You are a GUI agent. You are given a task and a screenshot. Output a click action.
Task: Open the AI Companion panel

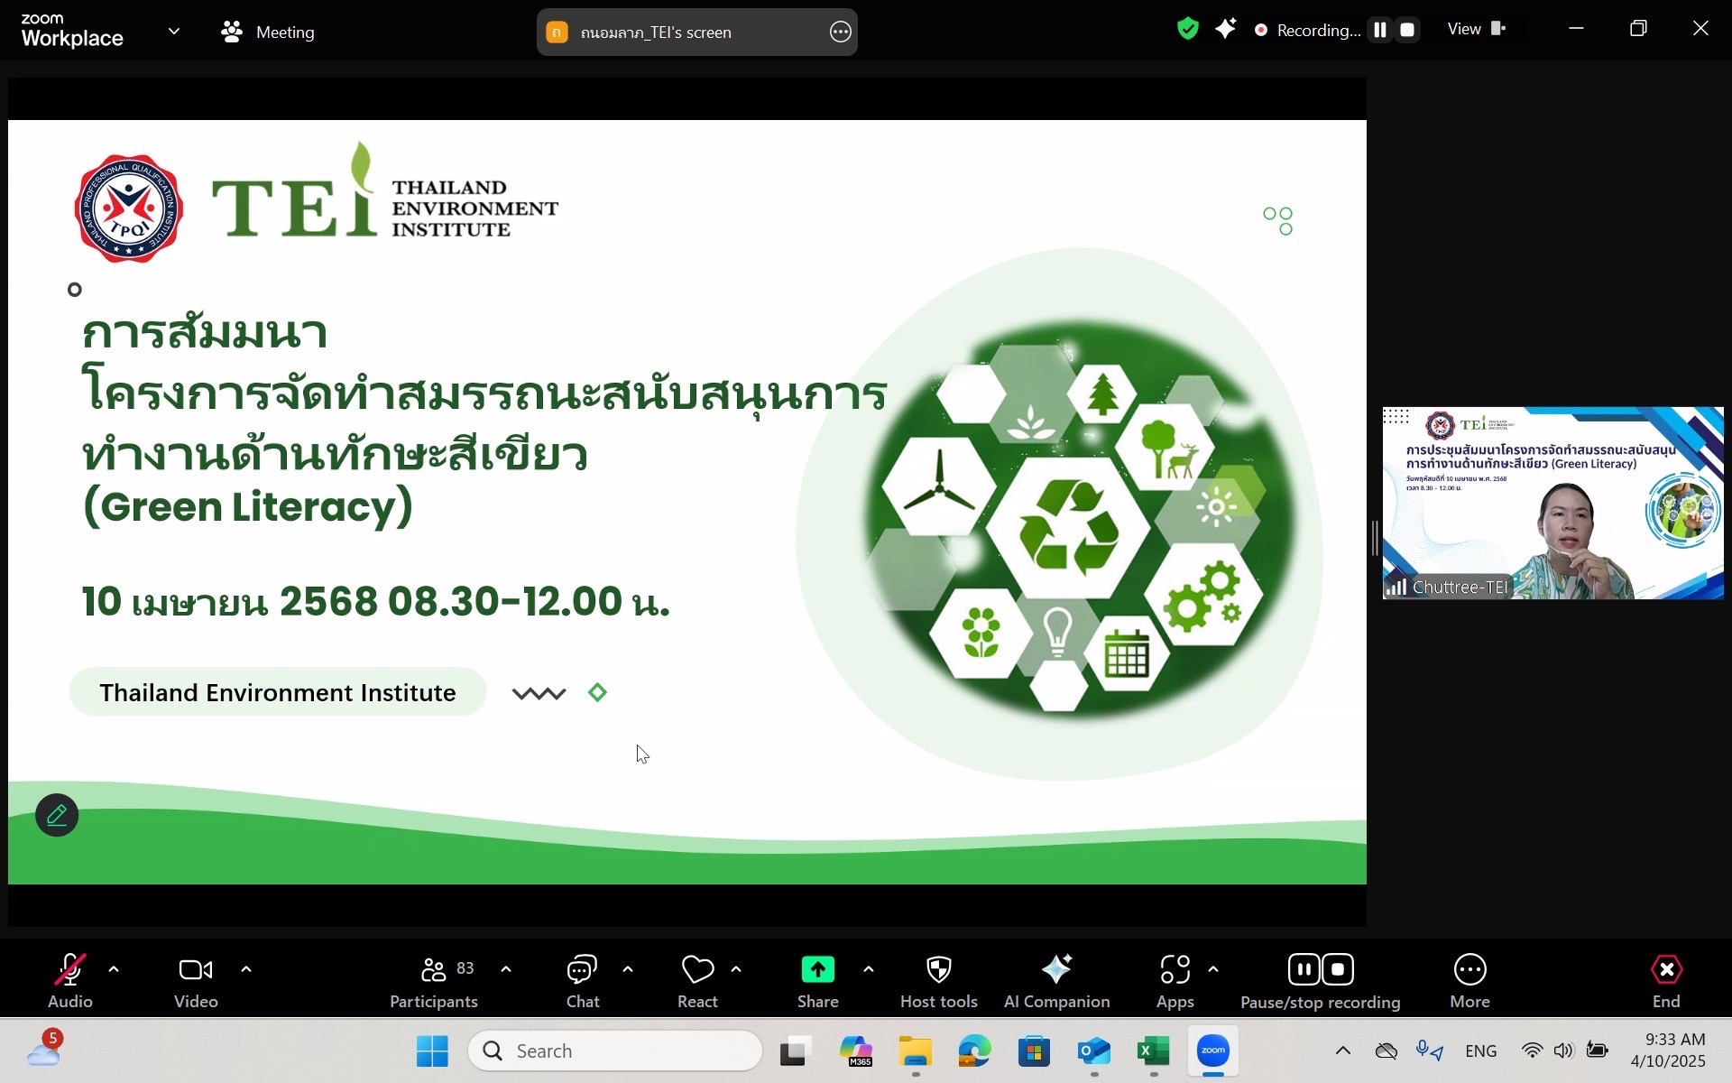tap(1056, 981)
